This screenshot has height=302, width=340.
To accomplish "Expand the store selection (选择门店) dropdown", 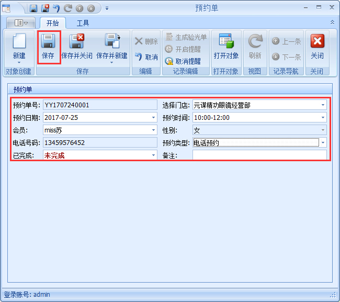I will click(323, 105).
